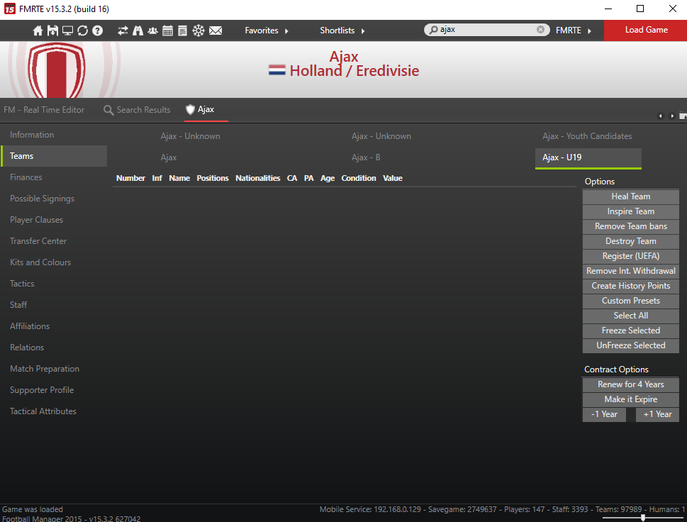
Task: Select Teams in the sidebar
Action: coord(54,156)
